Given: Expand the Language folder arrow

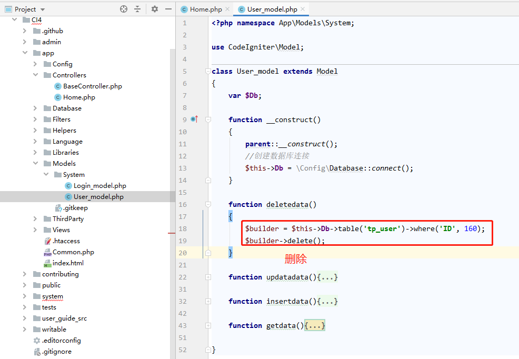Looking at the screenshot, I should click(x=35, y=141).
